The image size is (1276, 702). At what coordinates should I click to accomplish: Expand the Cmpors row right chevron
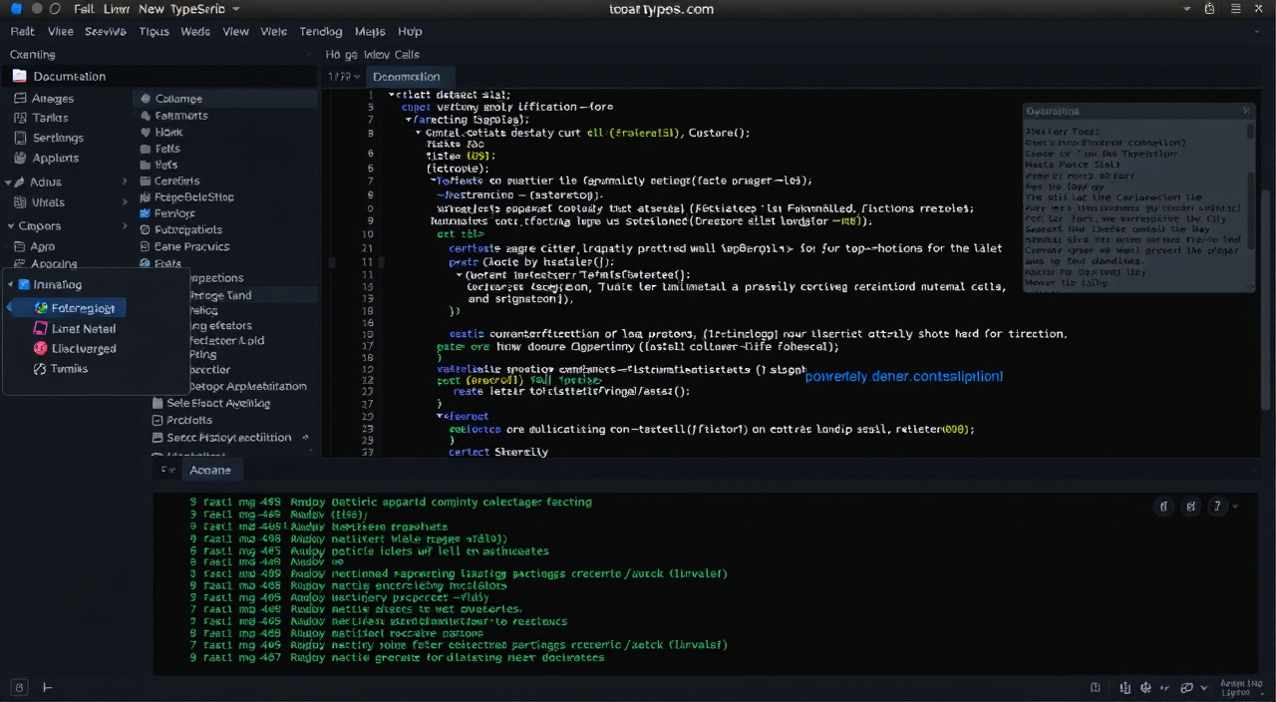point(125,226)
